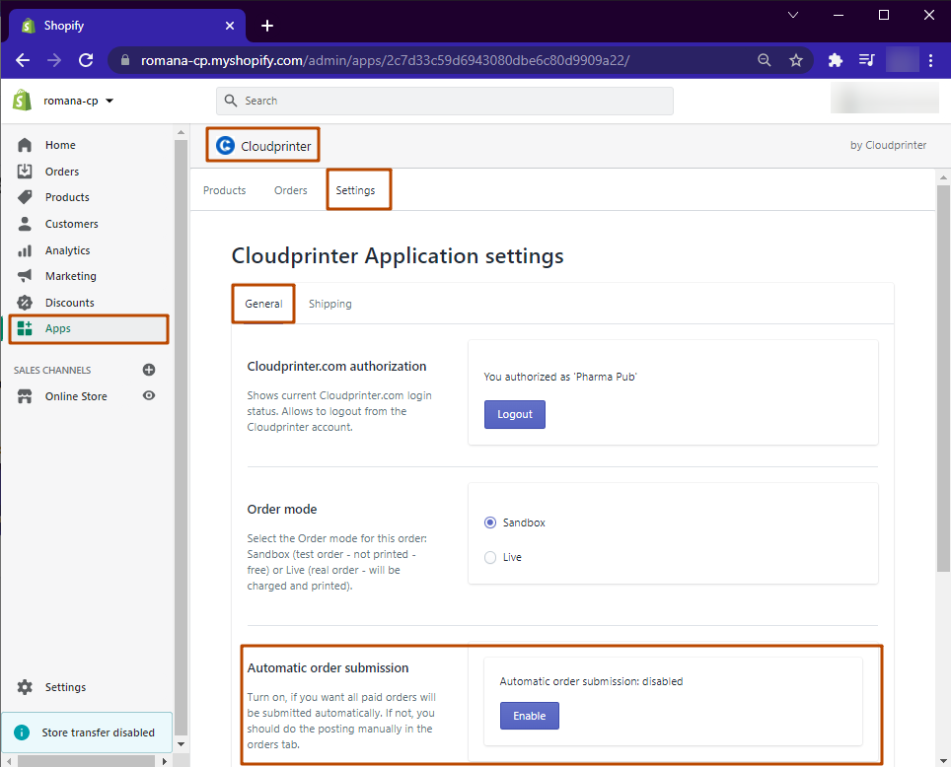
Task: Click the sidebar horizontal scrollbar
Action: pos(86,760)
